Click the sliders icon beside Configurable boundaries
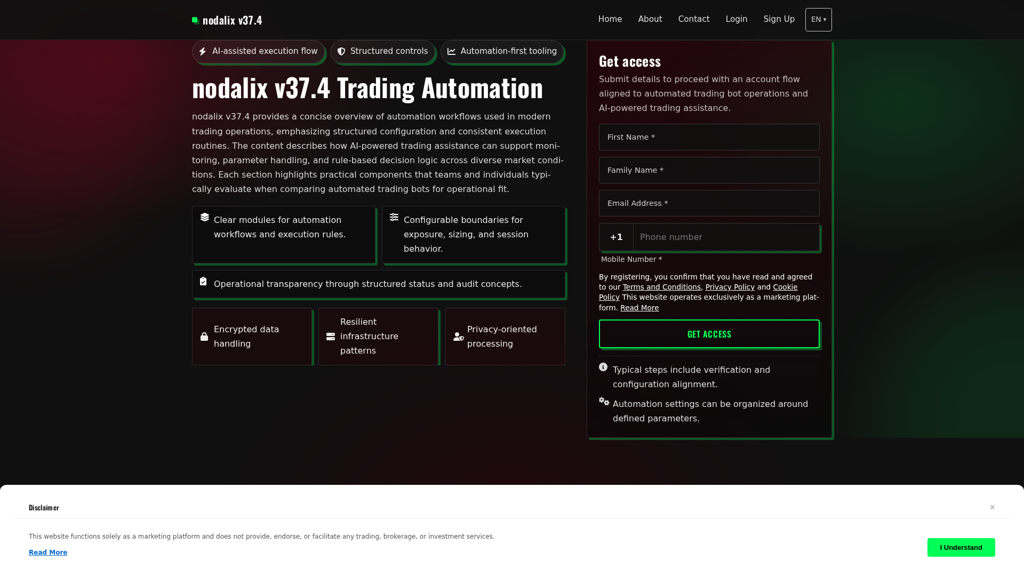 click(394, 217)
